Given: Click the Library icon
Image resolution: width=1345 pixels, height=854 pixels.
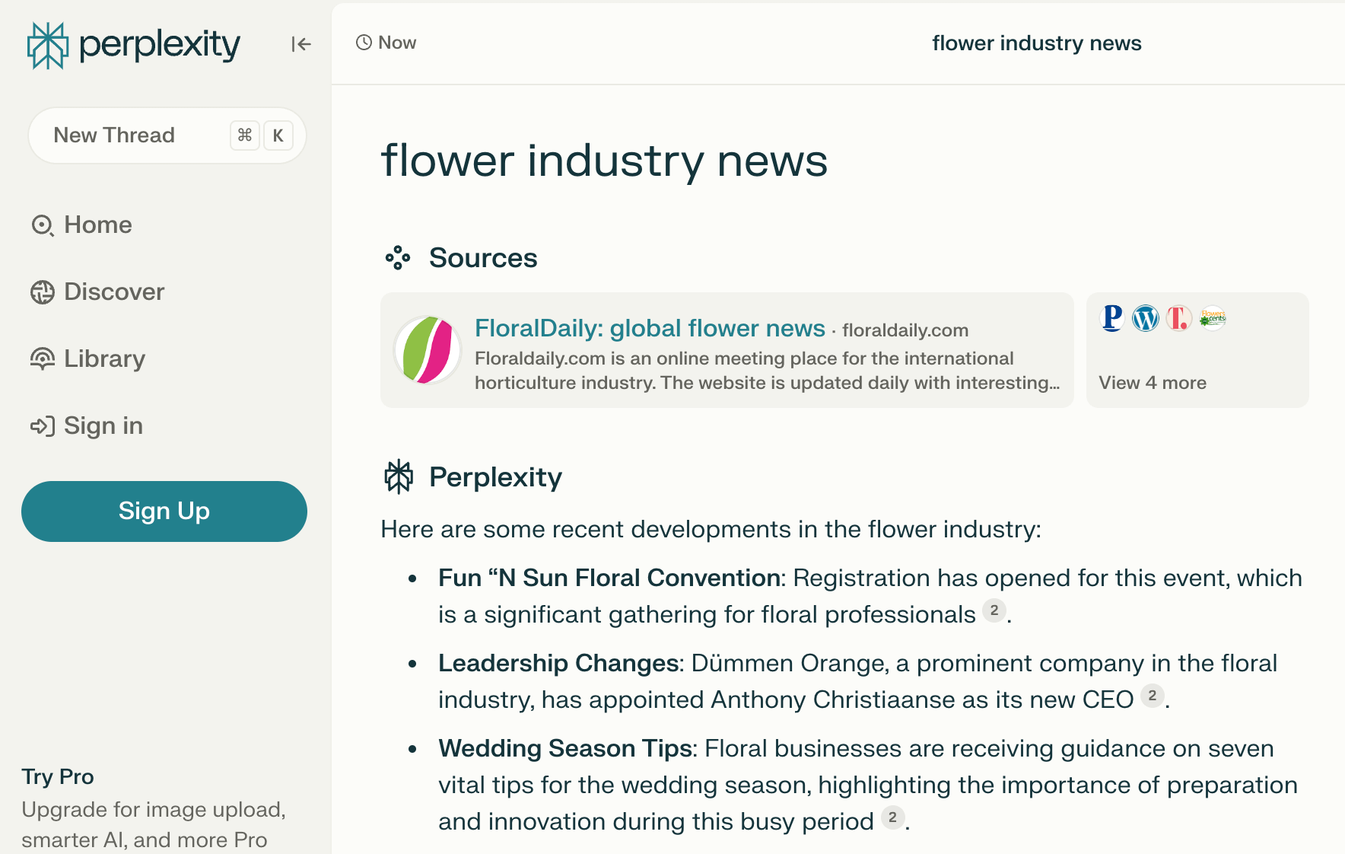Looking at the screenshot, I should pyautogui.click(x=43, y=358).
